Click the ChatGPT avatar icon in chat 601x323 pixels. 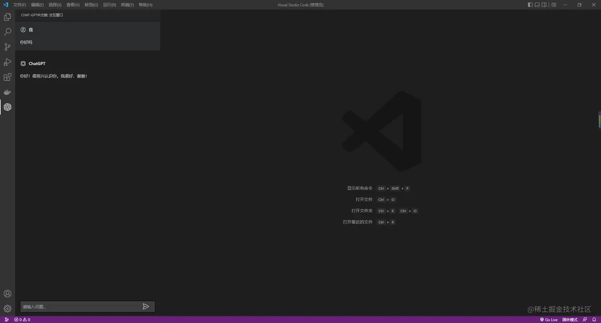click(23, 64)
